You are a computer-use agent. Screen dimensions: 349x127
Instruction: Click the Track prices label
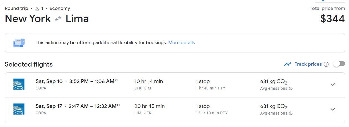(x=308, y=64)
